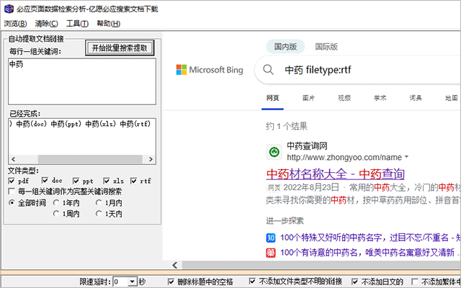Select the 网页 results tab
Image resolution: width=461 pixels, height=288 pixels.
[272, 98]
